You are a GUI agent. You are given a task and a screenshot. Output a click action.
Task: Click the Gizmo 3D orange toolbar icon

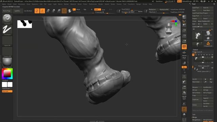tap(64, 11)
